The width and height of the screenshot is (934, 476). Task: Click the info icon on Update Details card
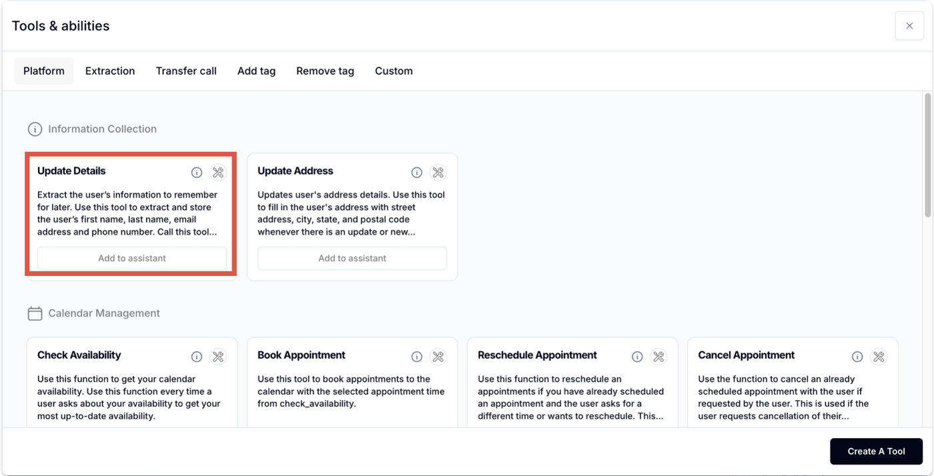point(197,173)
